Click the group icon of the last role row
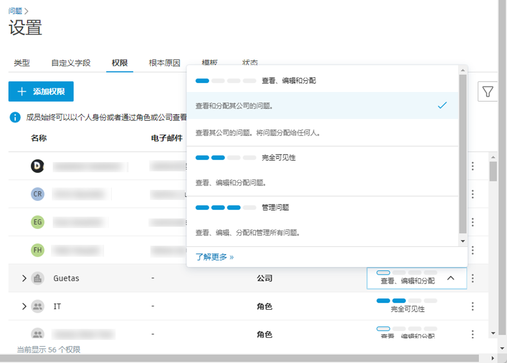Image resolution: width=507 pixels, height=363 pixels. coord(37,333)
